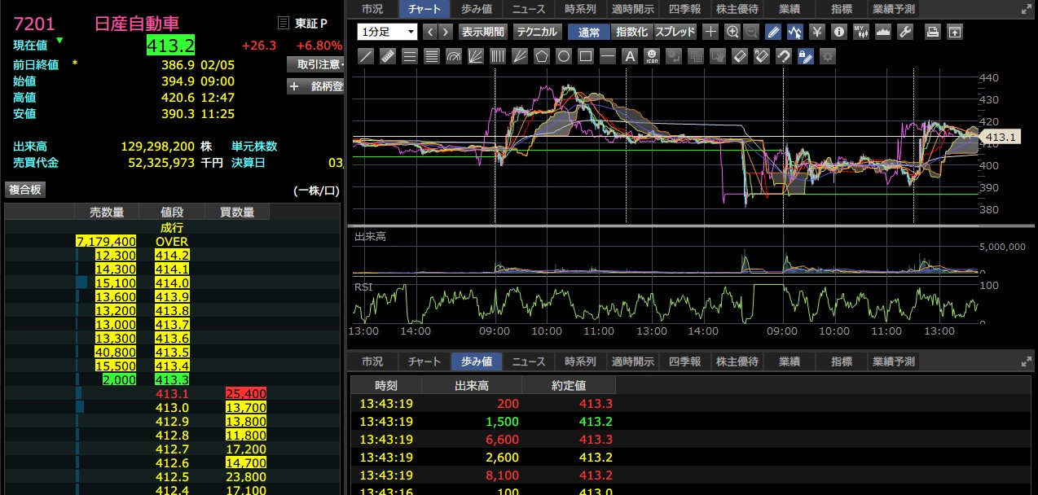Open the 四季報 tab in chart panel
This screenshot has width=1038, height=495.
pyautogui.click(x=684, y=9)
